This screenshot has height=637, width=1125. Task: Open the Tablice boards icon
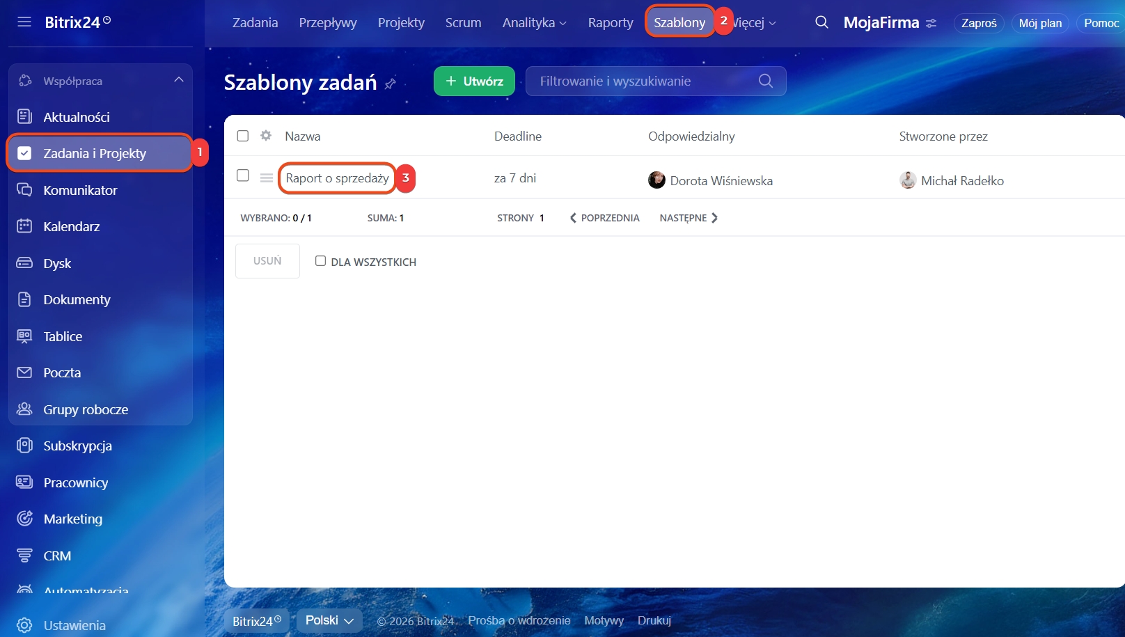click(24, 336)
